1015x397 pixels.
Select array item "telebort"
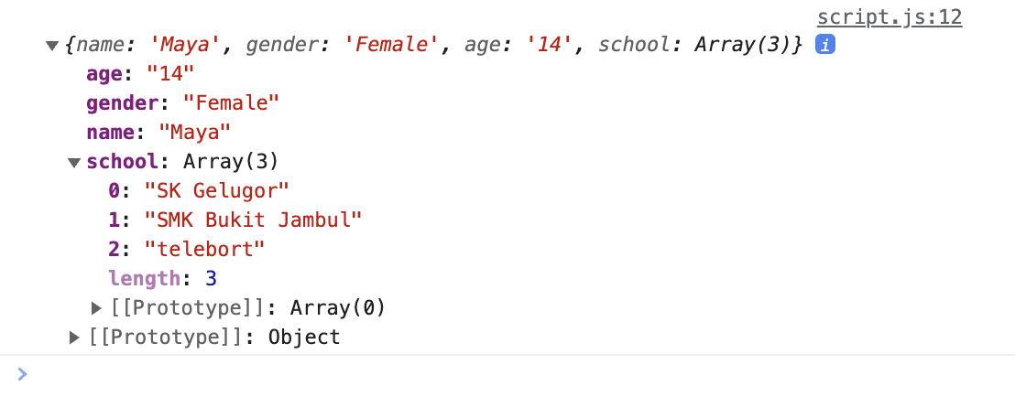click(x=205, y=250)
